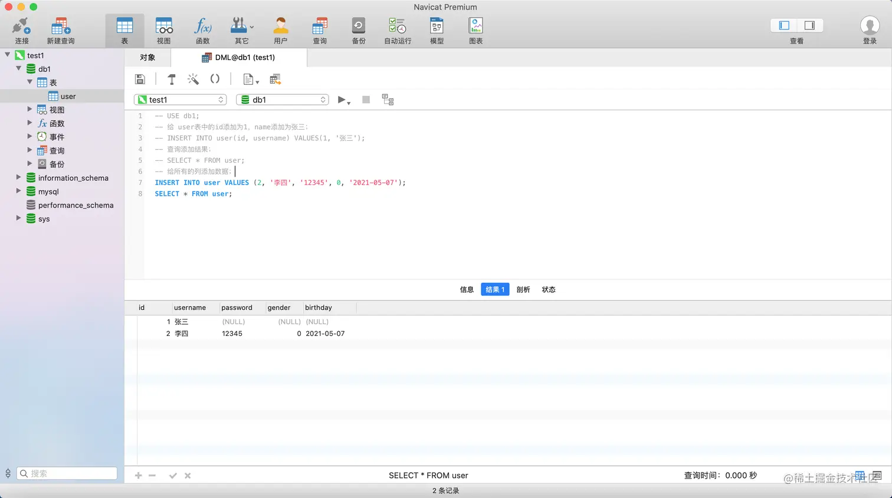Click the 用户 (User) toolbar icon
Image resolution: width=892 pixels, height=498 pixels.
tap(280, 27)
